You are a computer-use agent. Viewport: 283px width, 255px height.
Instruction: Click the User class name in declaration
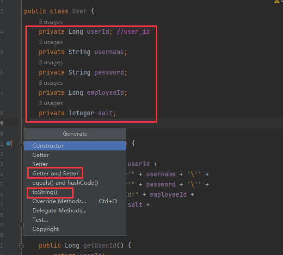coord(79,11)
